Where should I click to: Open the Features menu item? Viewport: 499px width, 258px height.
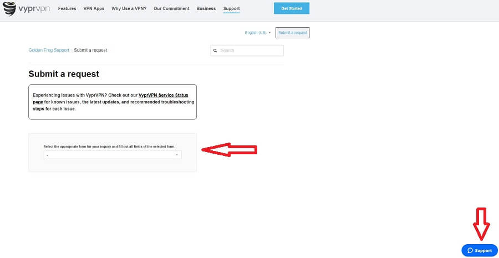click(67, 9)
